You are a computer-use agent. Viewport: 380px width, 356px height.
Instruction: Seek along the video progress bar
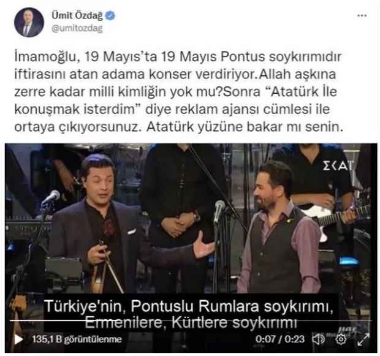pos(191,320)
